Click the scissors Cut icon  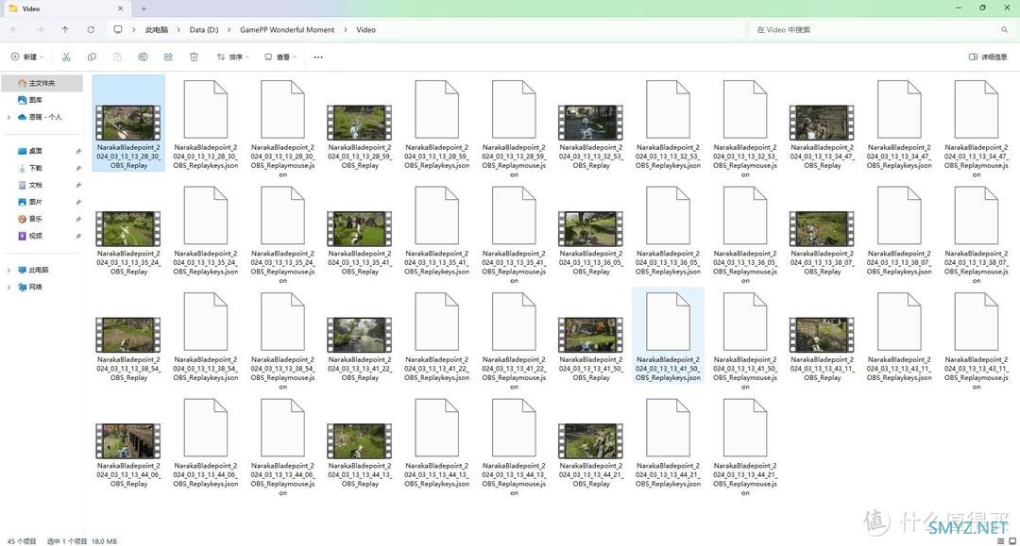pyautogui.click(x=66, y=58)
